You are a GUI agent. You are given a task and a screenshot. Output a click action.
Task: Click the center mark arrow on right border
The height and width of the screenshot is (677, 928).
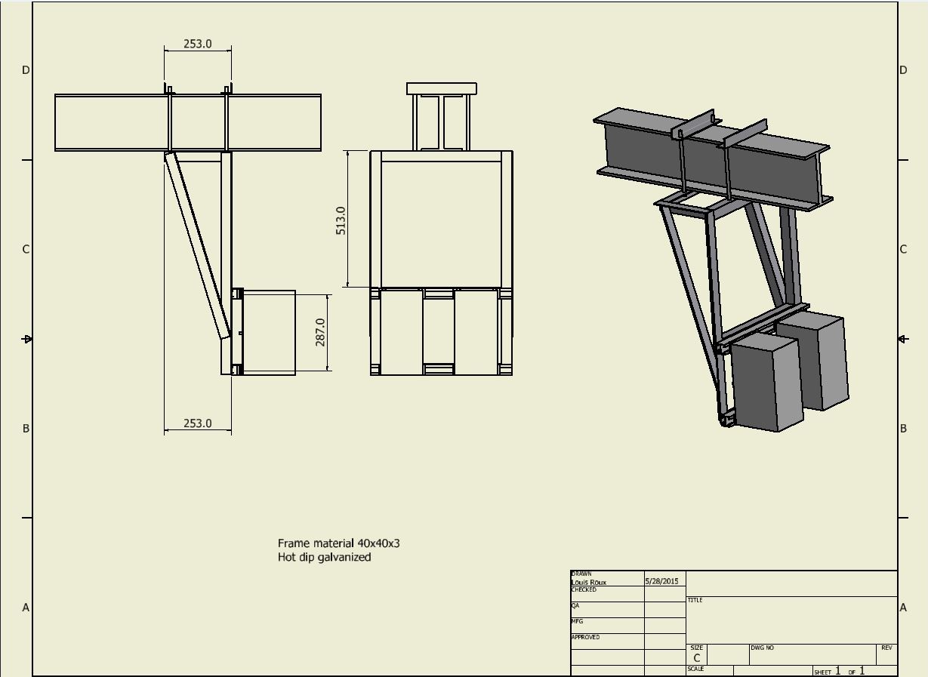903,340
